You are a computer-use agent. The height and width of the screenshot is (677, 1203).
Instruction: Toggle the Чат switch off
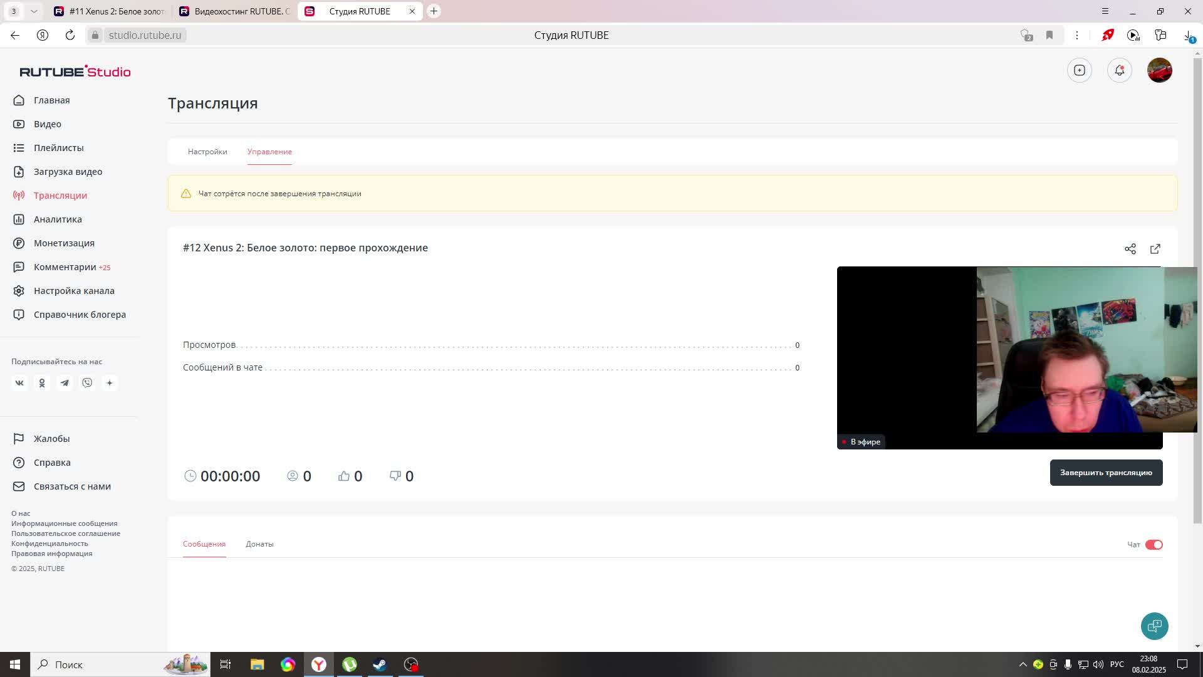tap(1154, 545)
